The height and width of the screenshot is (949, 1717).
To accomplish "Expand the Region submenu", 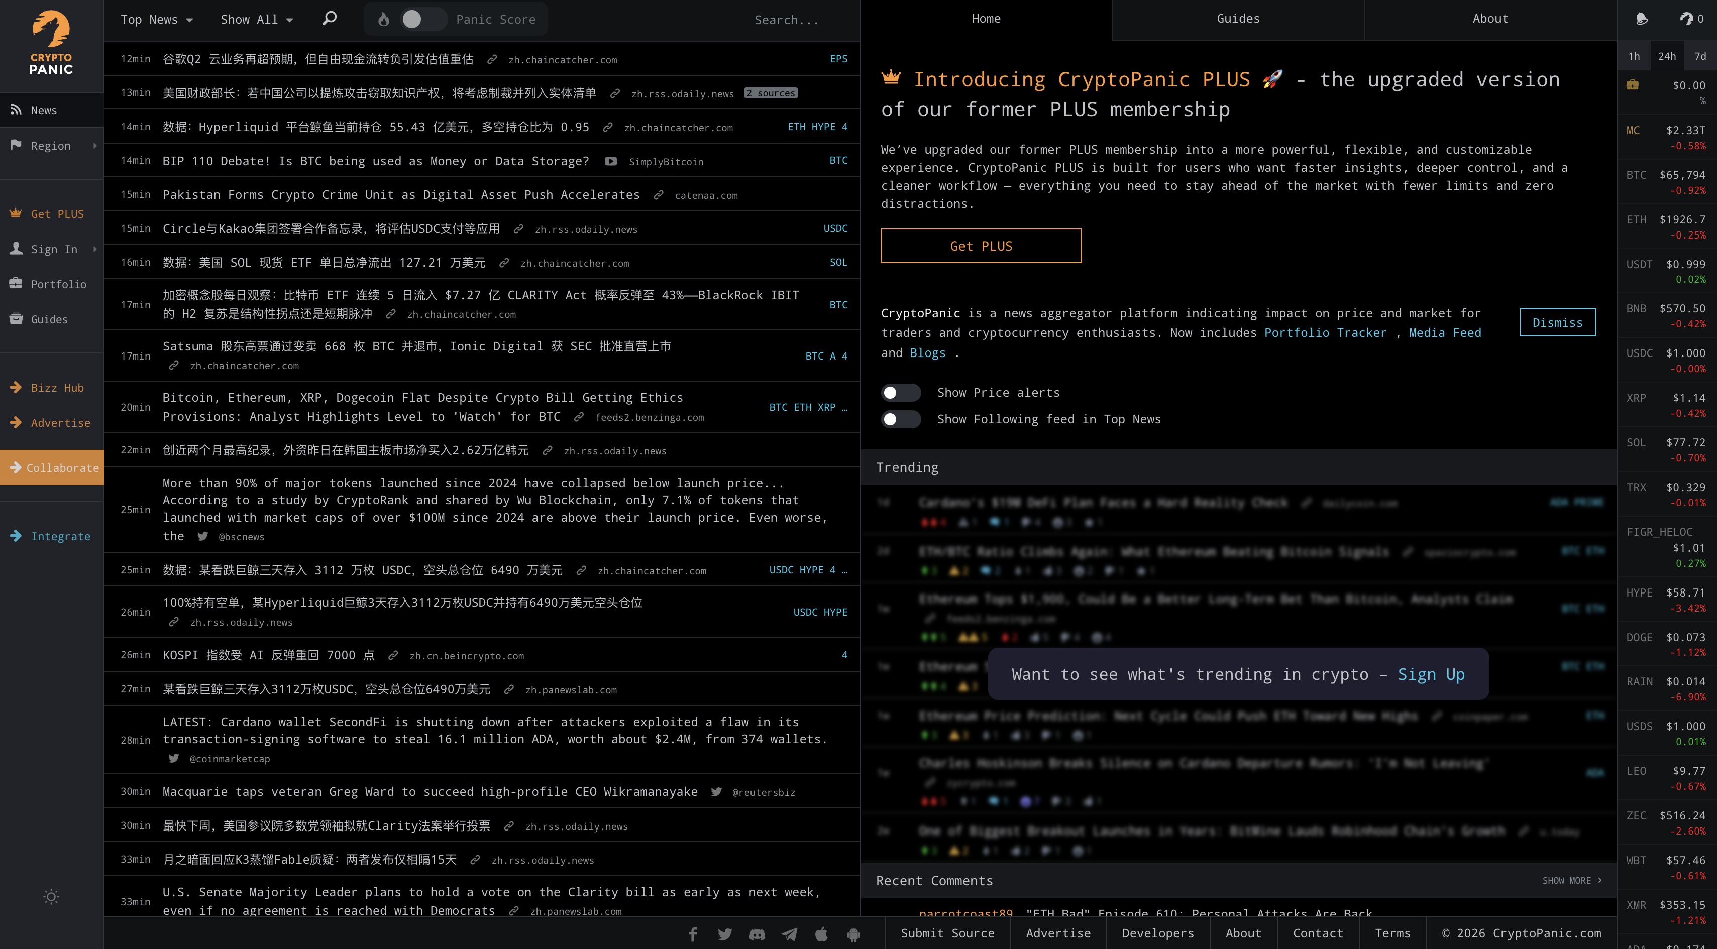I will click(52, 145).
